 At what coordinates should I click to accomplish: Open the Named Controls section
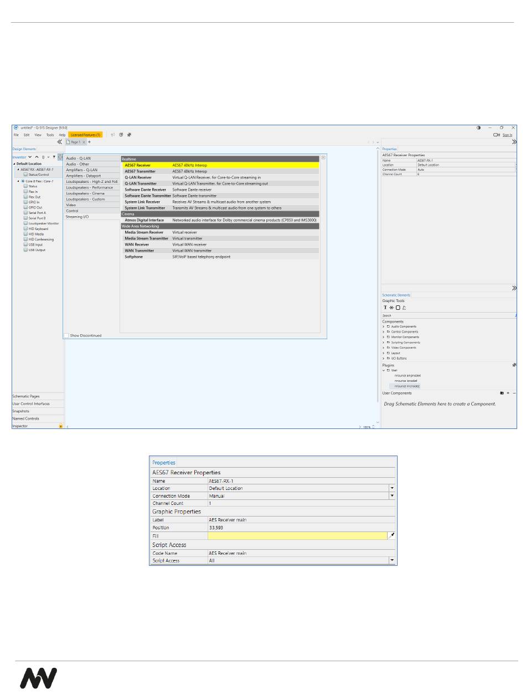pyautogui.click(x=38, y=418)
